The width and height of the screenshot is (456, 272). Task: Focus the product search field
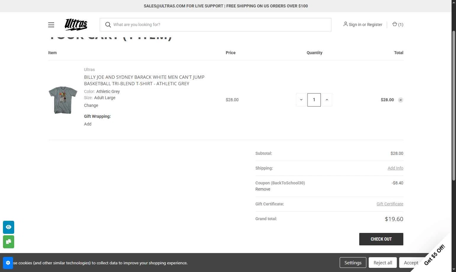click(215, 25)
